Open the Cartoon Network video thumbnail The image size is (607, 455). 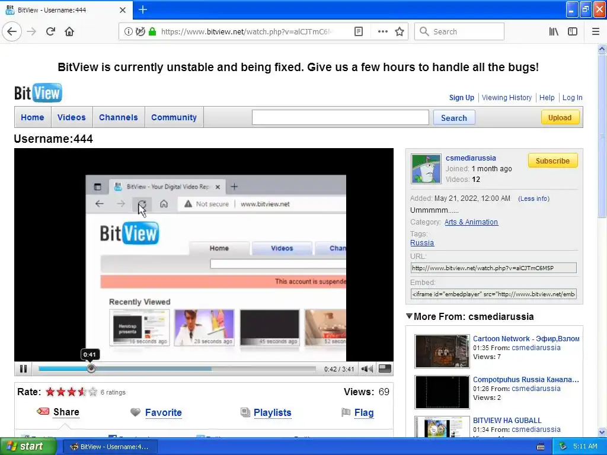[x=442, y=351]
